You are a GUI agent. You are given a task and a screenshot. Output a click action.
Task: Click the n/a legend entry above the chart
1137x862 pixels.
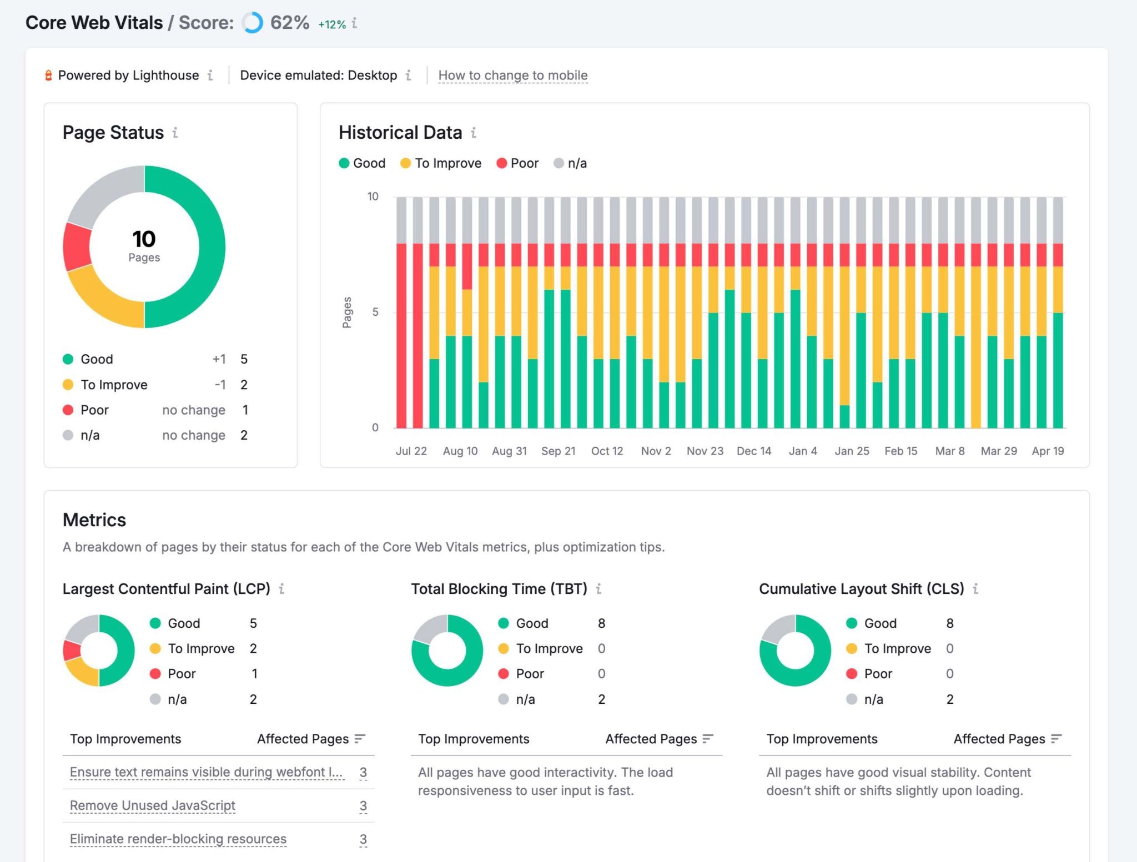(x=571, y=163)
